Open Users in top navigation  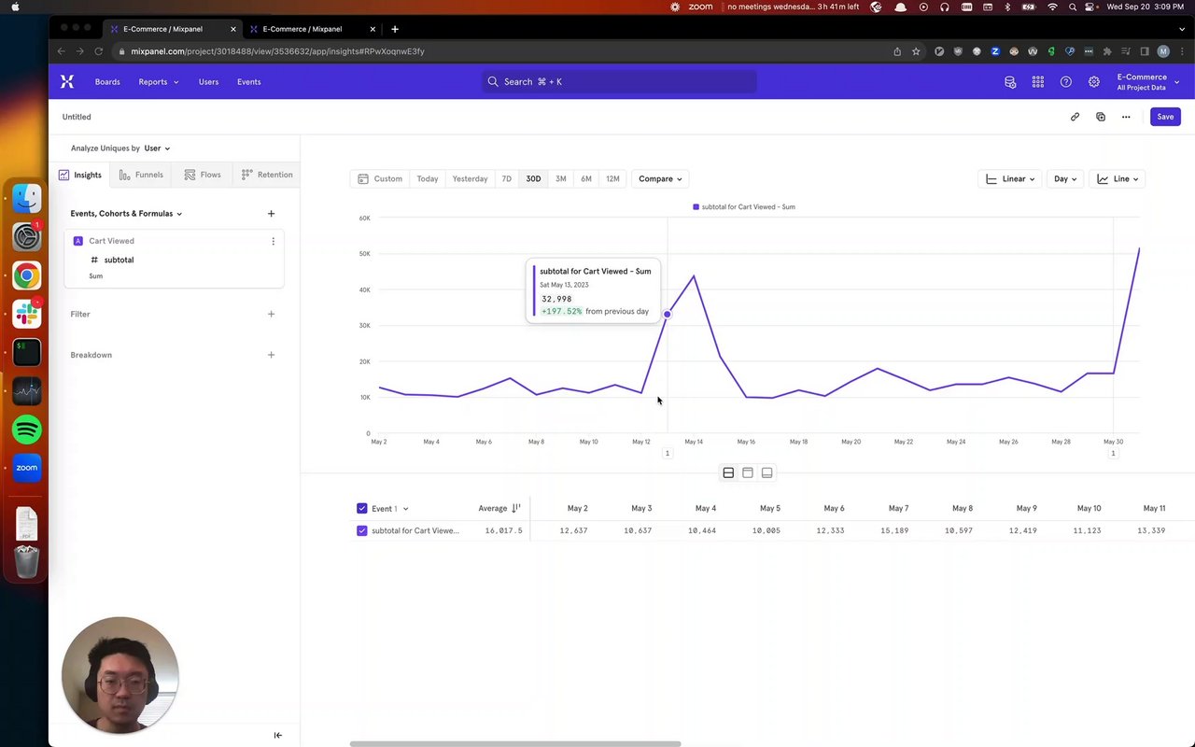click(208, 82)
